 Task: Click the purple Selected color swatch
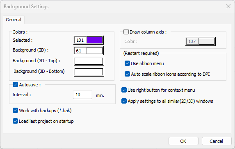point(95,40)
